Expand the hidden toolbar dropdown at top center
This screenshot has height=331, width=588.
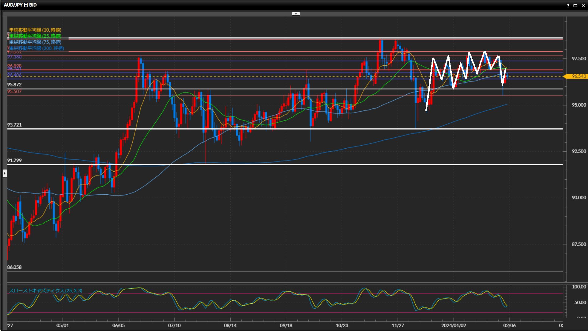pyautogui.click(x=296, y=14)
